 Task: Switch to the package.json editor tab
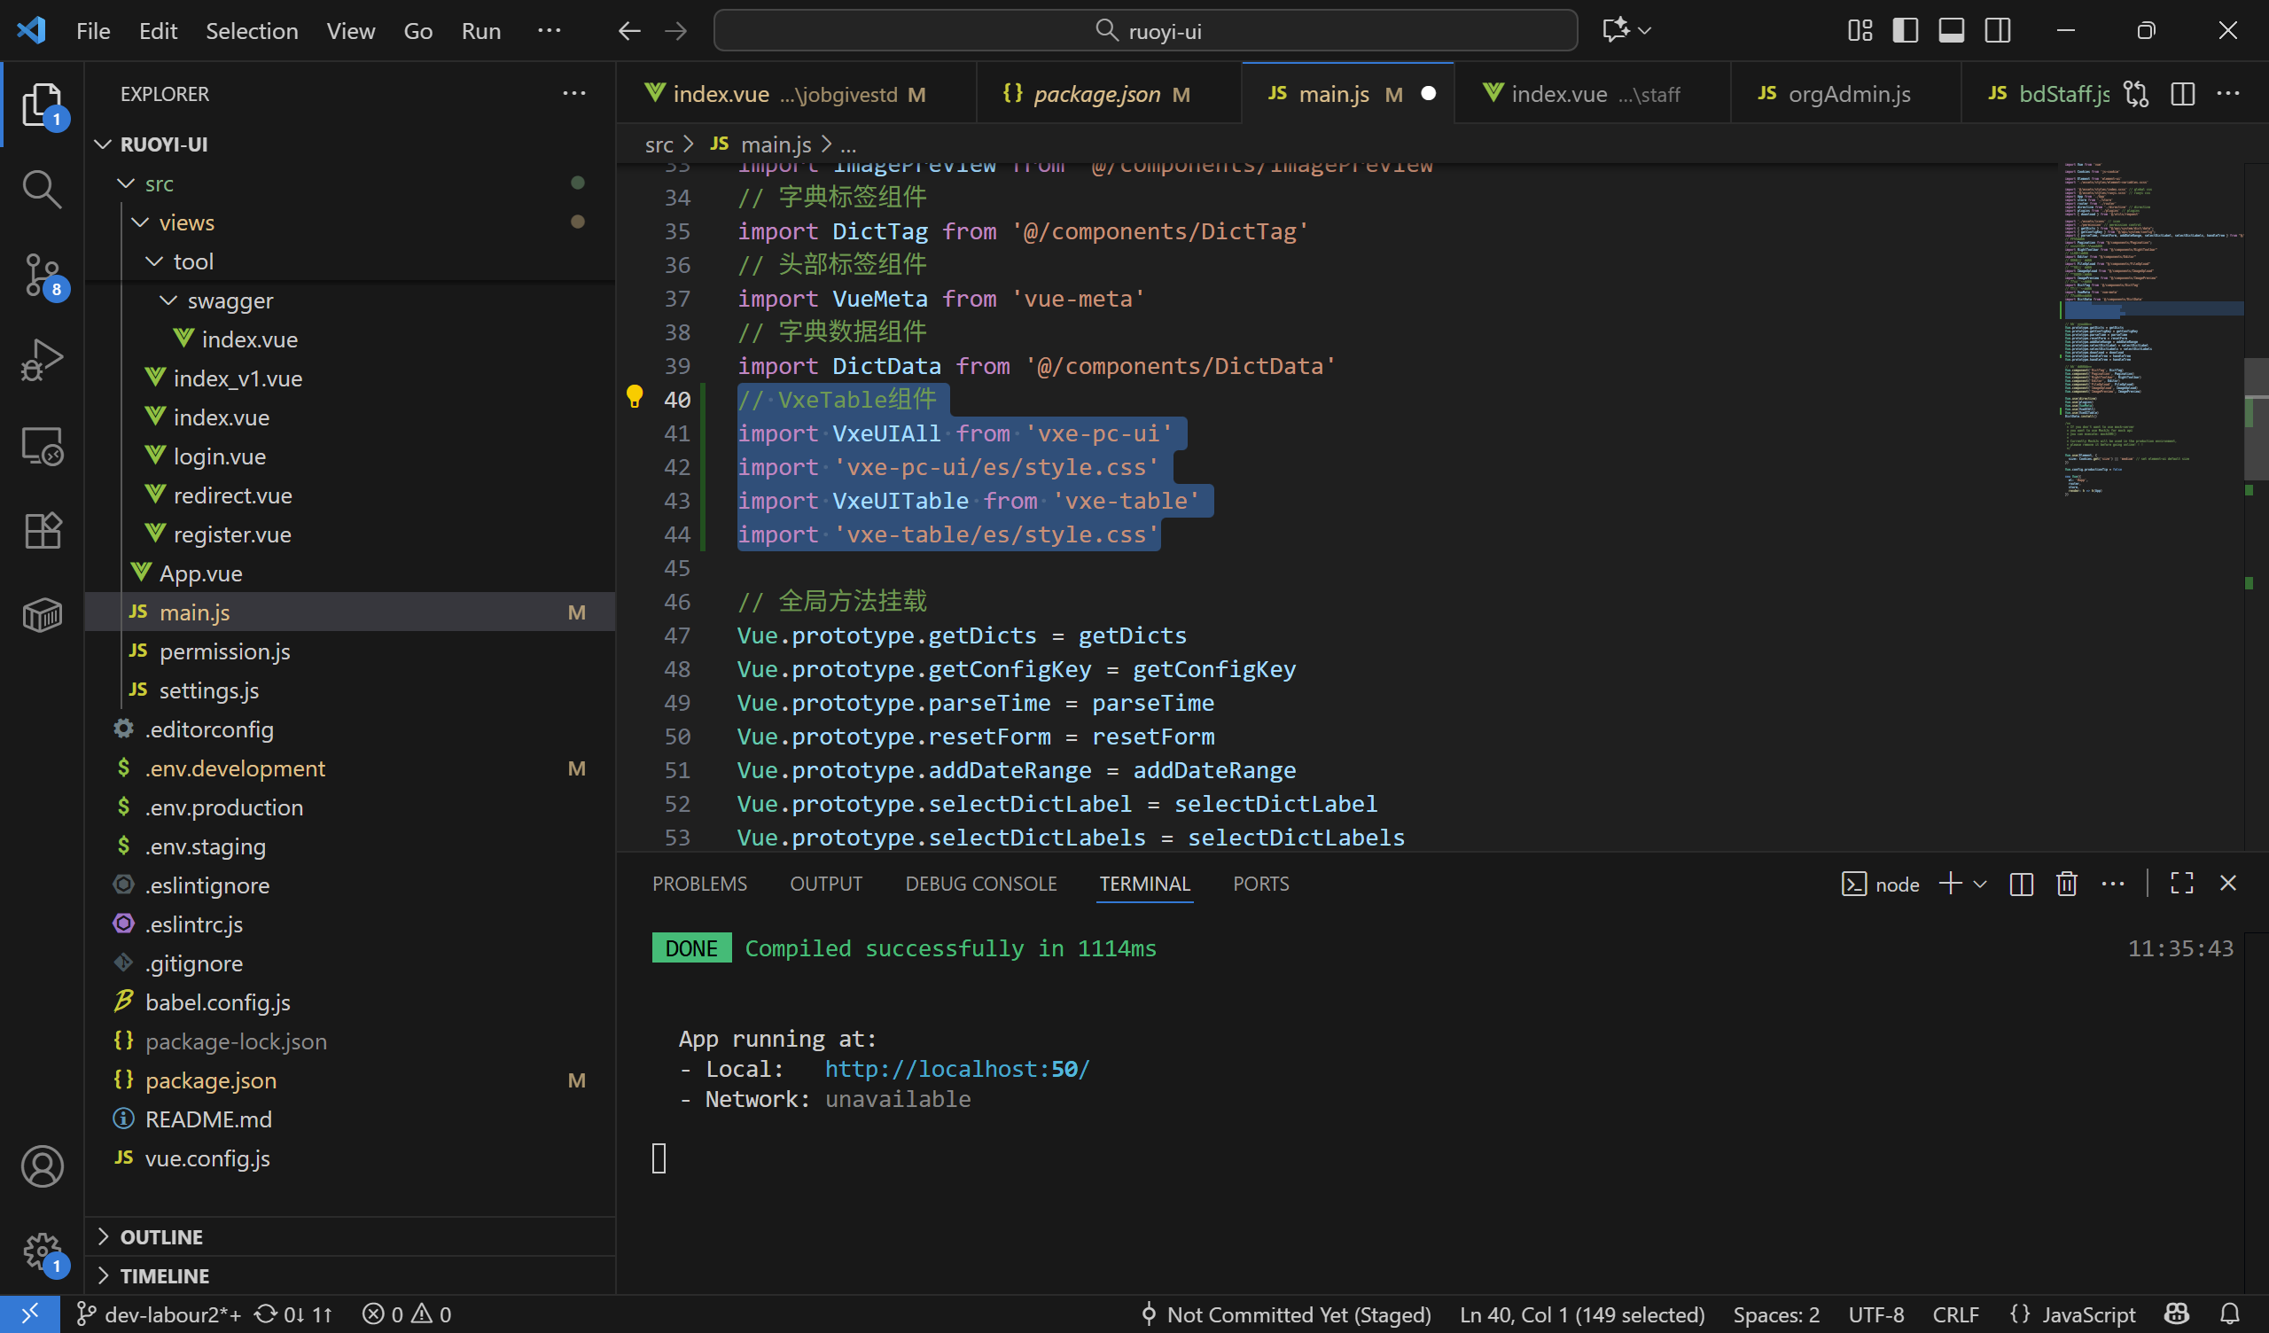[x=1096, y=94]
